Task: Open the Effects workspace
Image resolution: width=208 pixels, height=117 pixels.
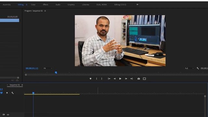Action: pos(45,5)
